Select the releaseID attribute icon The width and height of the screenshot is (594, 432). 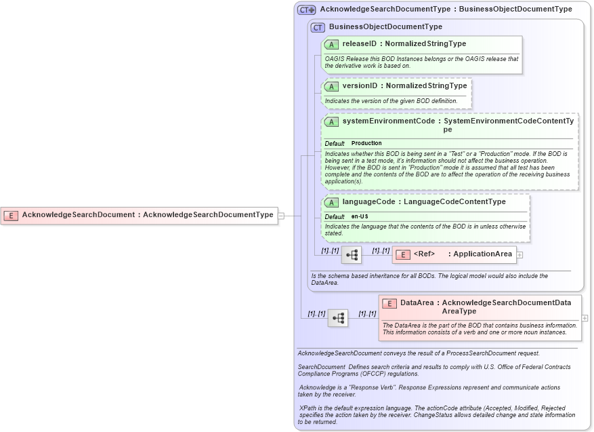[x=331, y=44]
